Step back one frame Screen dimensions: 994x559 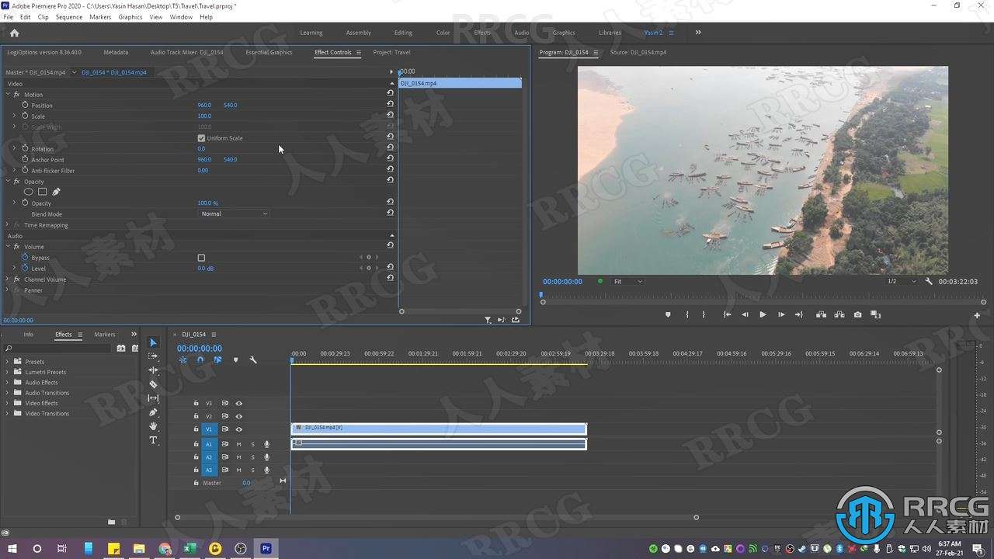[745, 314]
